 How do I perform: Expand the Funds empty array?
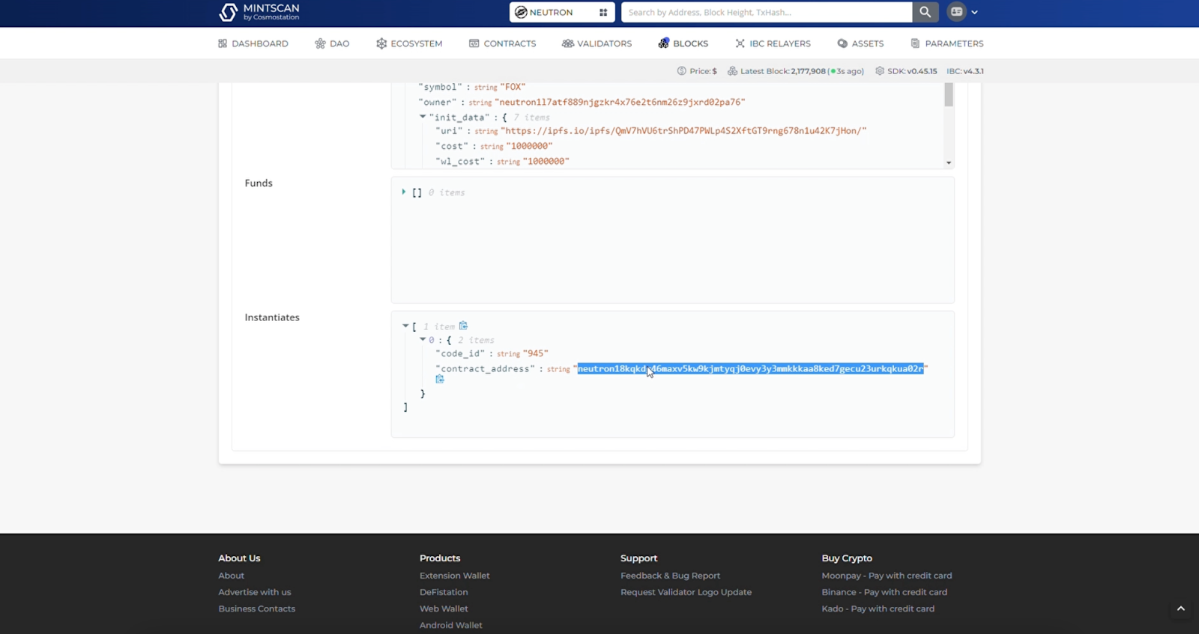click(x=404, y=192)
